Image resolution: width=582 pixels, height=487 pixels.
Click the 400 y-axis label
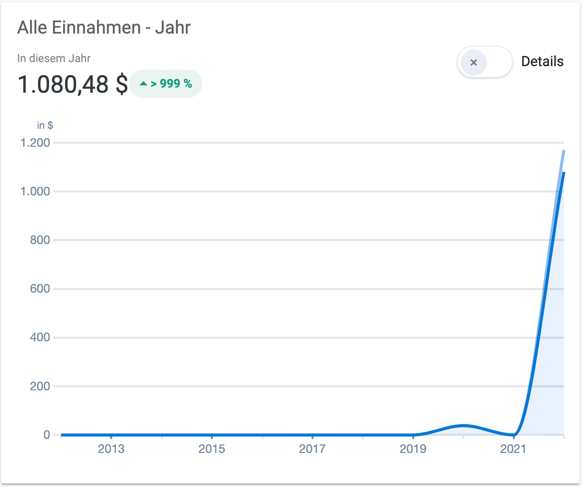[x=39, y=338]
